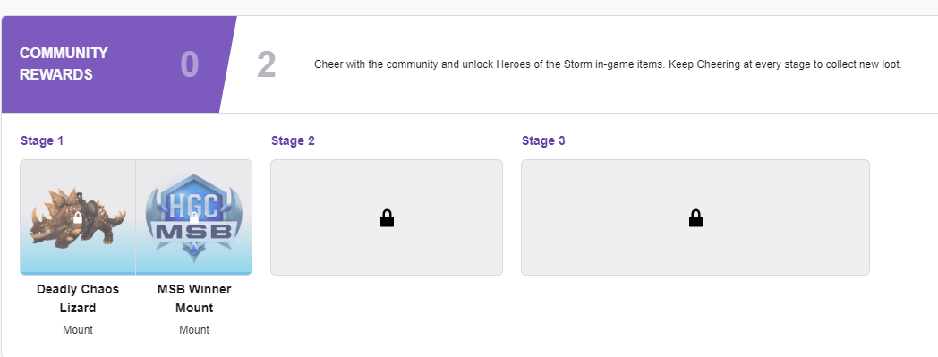
Task: Select the Stage 1 heading
Action: click(x=42, y=141)
